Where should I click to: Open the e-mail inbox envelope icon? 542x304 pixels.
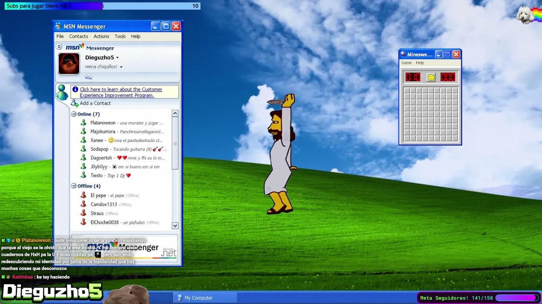88,76
